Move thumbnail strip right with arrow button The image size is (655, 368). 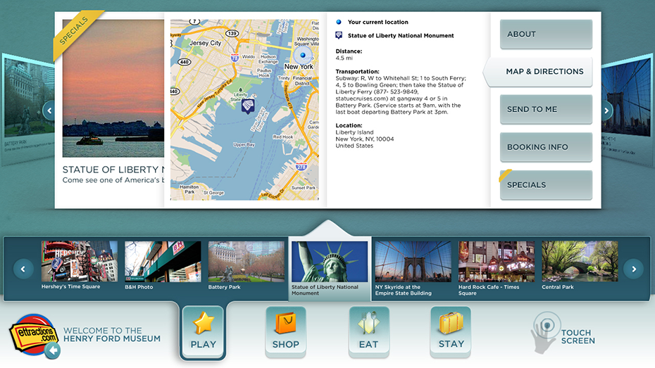point(634,269)
